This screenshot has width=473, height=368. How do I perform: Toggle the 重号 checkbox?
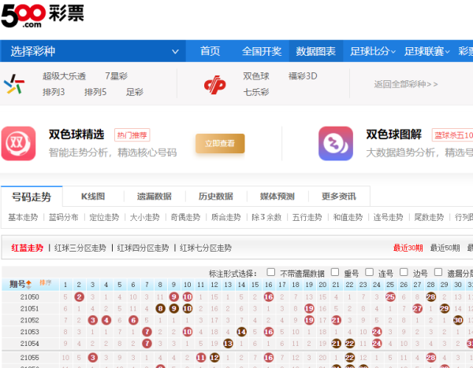(335, 273)
